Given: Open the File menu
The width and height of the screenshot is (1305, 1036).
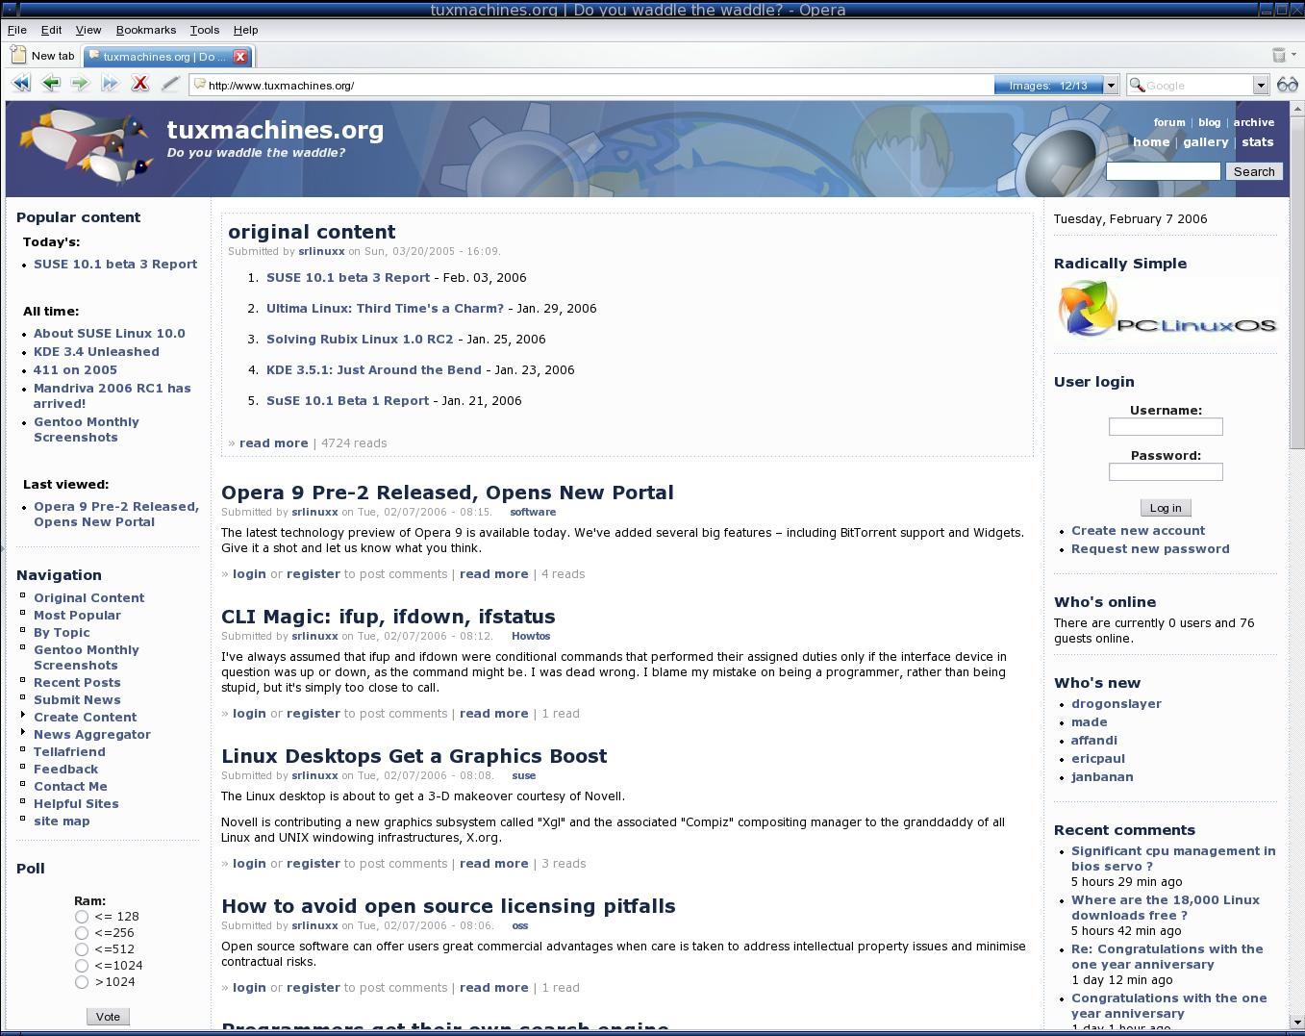Looking at the screenshot, I should click(17, 30).
